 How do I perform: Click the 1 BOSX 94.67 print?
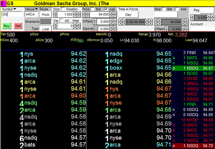(x=193, y=73)
